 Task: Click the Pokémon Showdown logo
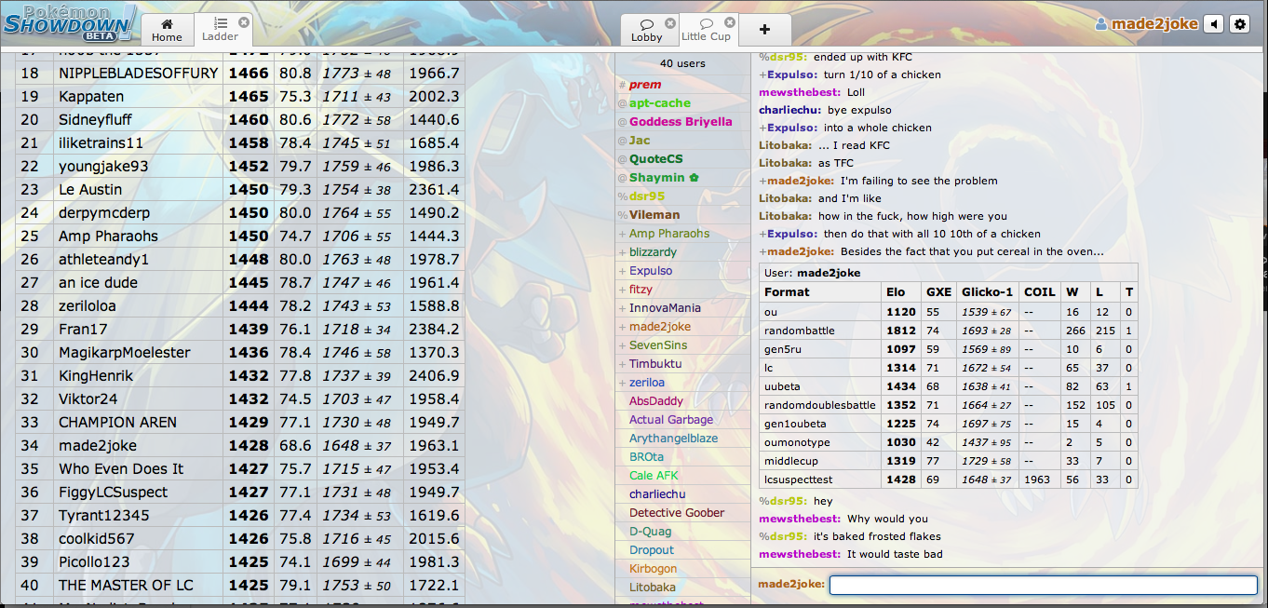tap(70, 21)
